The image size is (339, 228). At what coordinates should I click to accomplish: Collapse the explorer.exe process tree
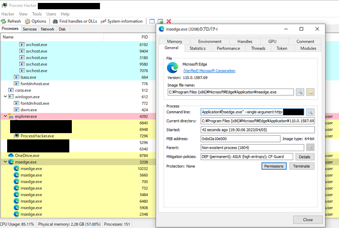point(5,116)
